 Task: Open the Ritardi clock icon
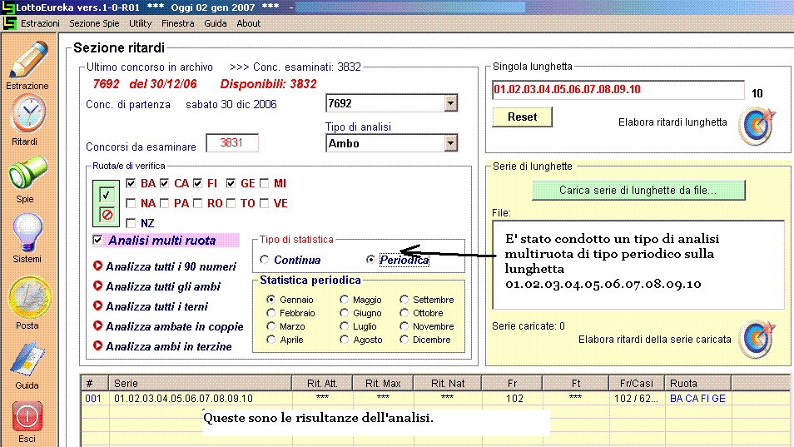click(28, 114)
